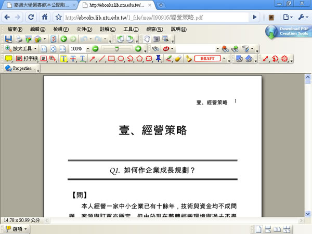312x234 pixels.
Task: Select the text selection tool icon
Action: pos(165,39)
